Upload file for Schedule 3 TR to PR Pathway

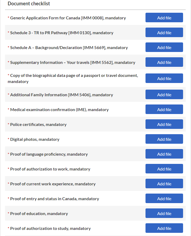(x=164, y=33)
